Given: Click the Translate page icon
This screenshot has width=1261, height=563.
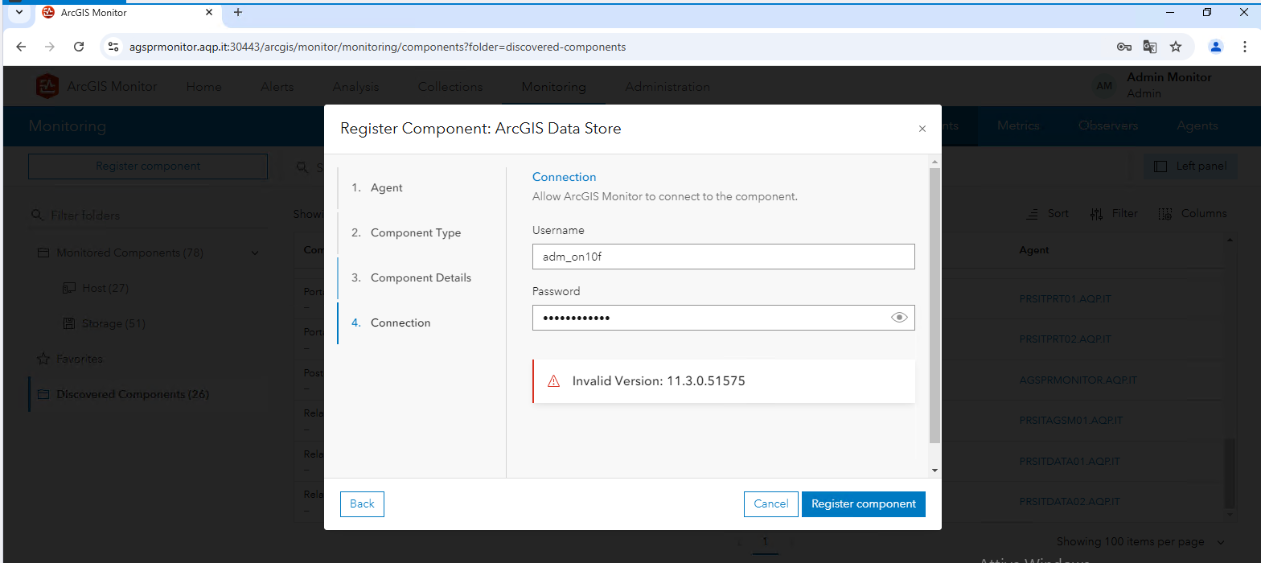Looking at the screenshot, I should (1150, 47).
